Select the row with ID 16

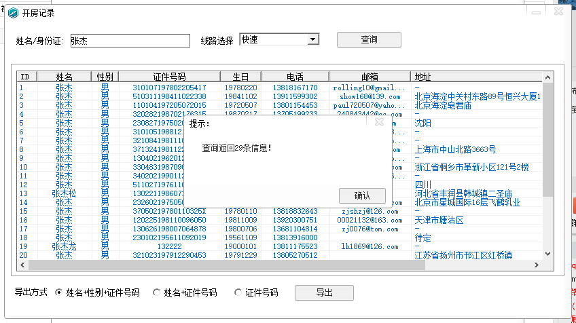[280, 220]
